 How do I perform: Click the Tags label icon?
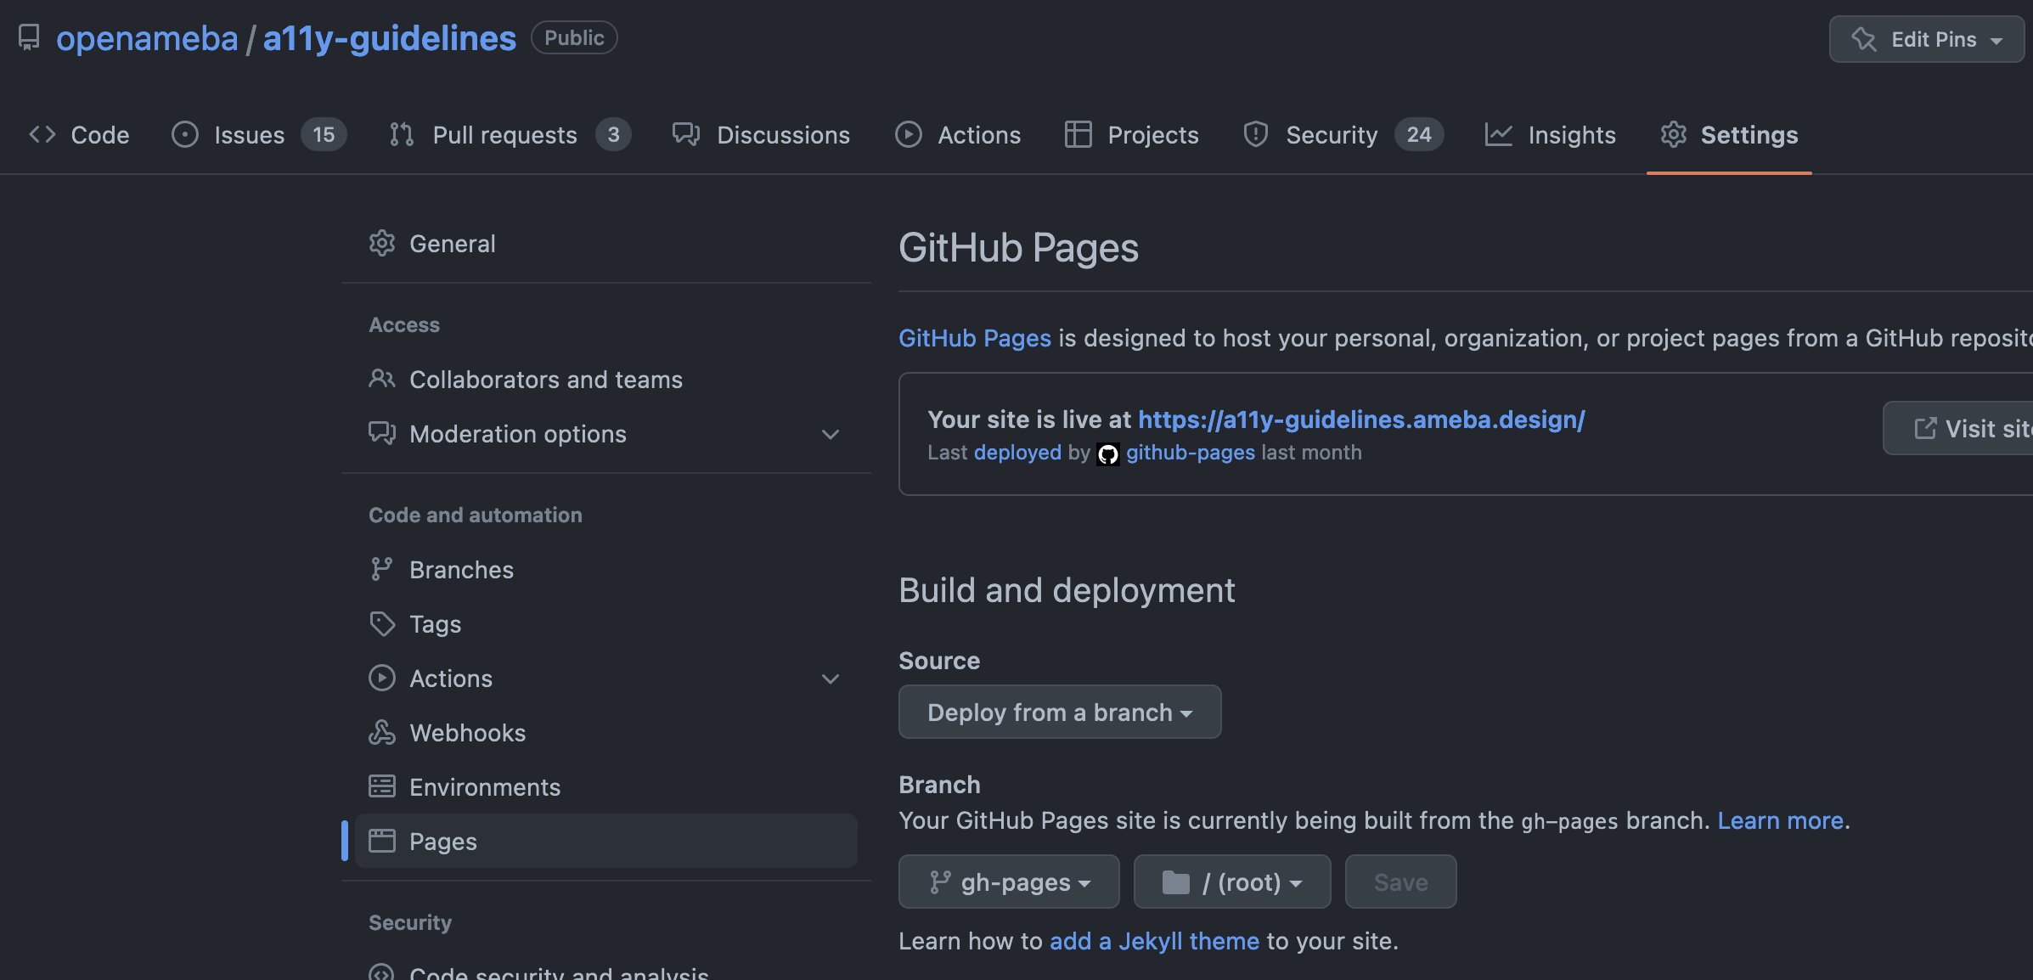(381, 624)
